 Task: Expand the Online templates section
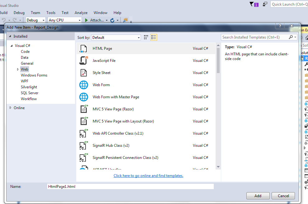10,108
